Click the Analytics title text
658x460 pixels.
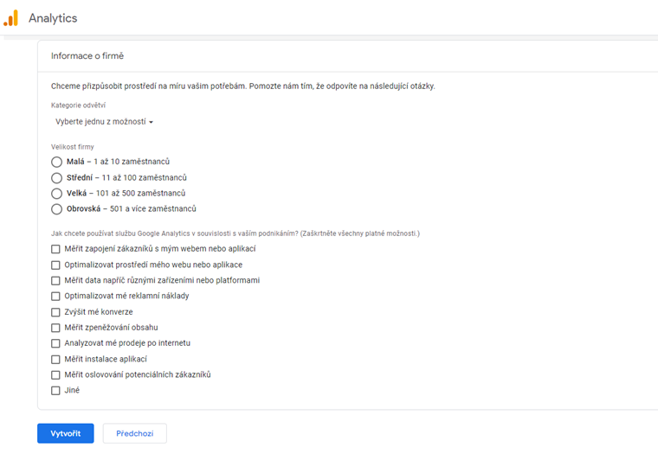tap(53, 18)
